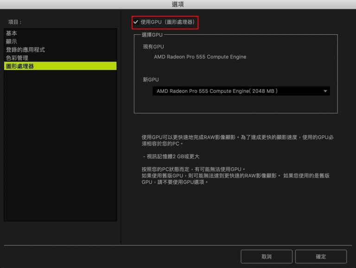Confirm settings with the 確定 button

click(x=321, y=256)
